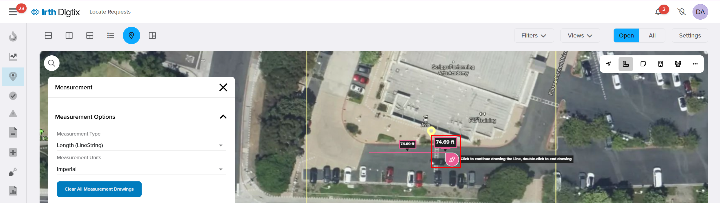Open the Views dropdown
This screenshot has width=720, height=203.
pyautogui.click(x=580, y=35)
